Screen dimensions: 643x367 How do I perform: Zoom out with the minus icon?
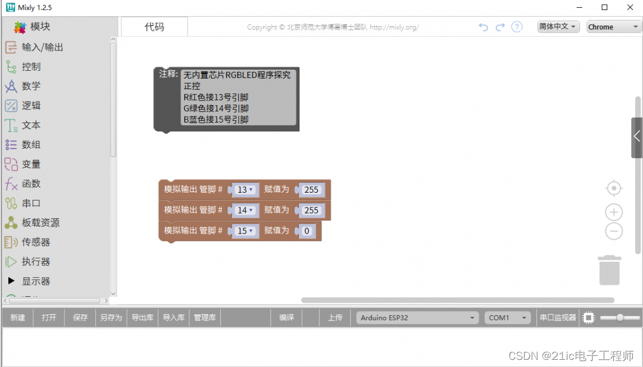(x=614, y=231)
